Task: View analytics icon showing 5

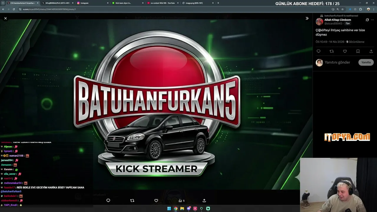Action: pyautogui.click(x=181, y=201)
